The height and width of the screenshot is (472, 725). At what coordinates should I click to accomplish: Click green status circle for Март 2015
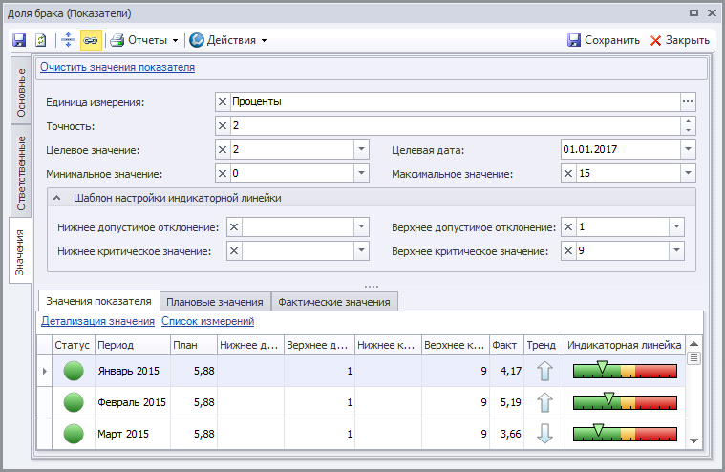74,434
